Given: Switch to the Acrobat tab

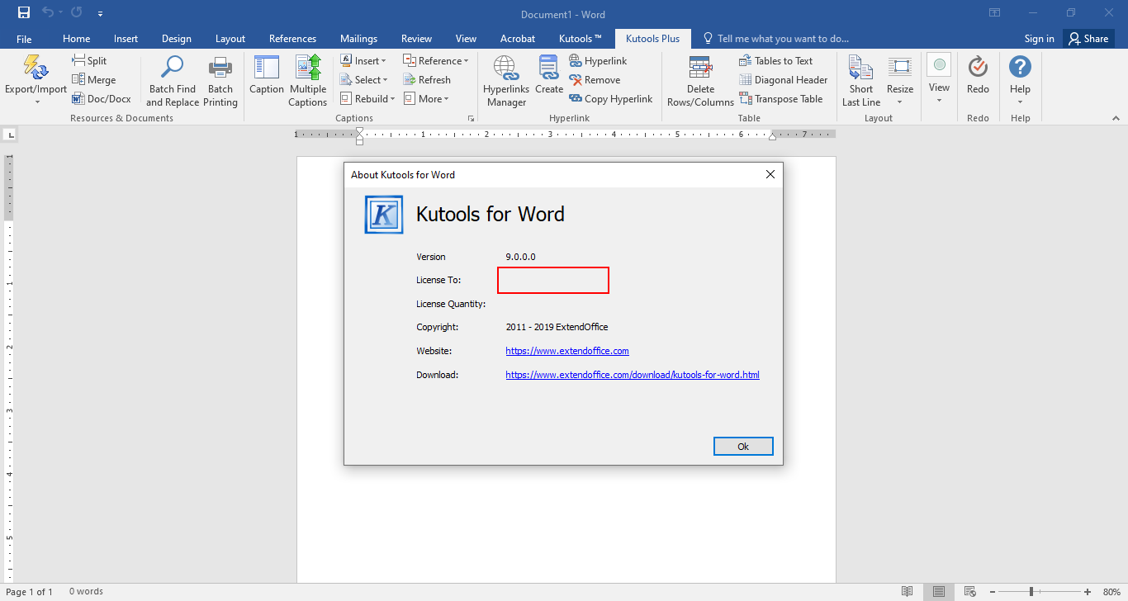Looking at the screenshot, I should (518, 39).
